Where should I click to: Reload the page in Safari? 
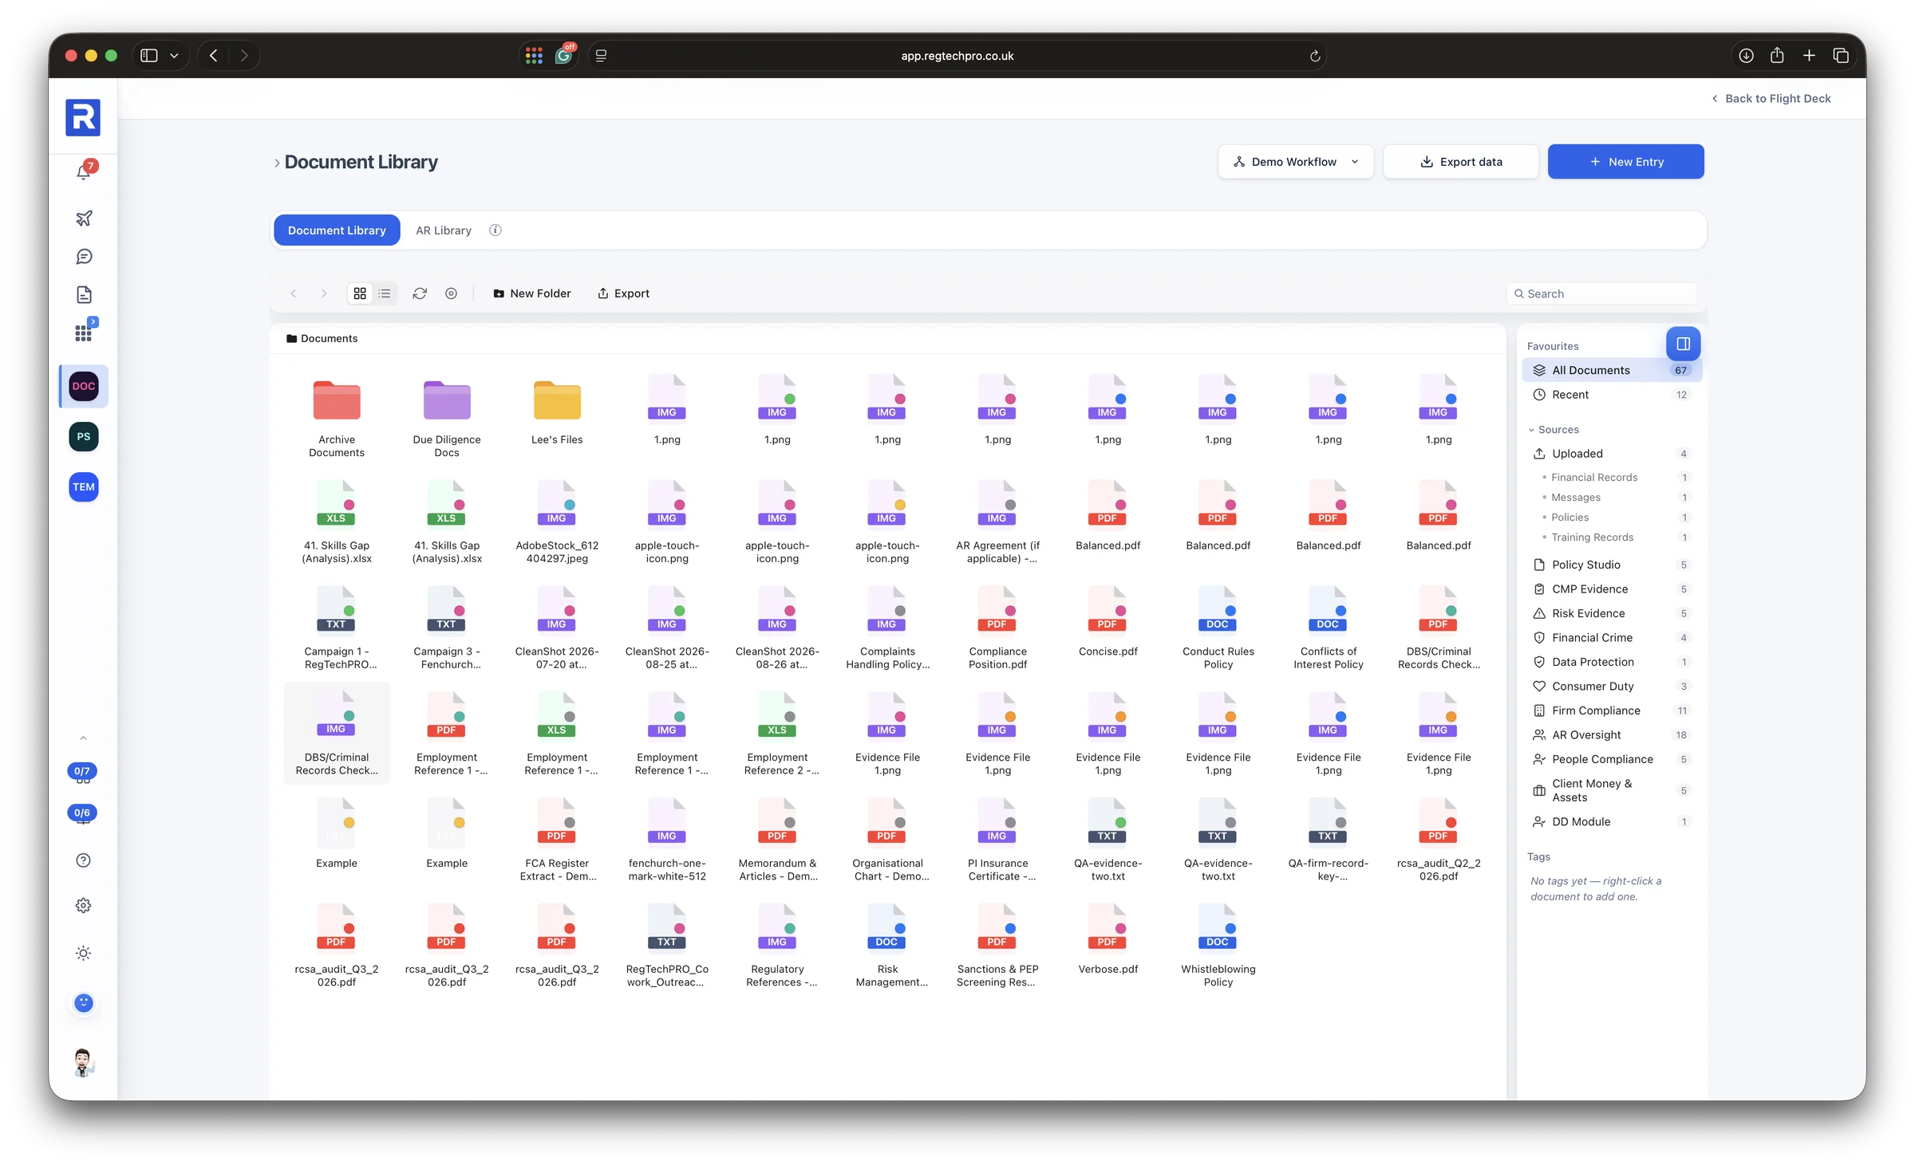click(1315, 56)
